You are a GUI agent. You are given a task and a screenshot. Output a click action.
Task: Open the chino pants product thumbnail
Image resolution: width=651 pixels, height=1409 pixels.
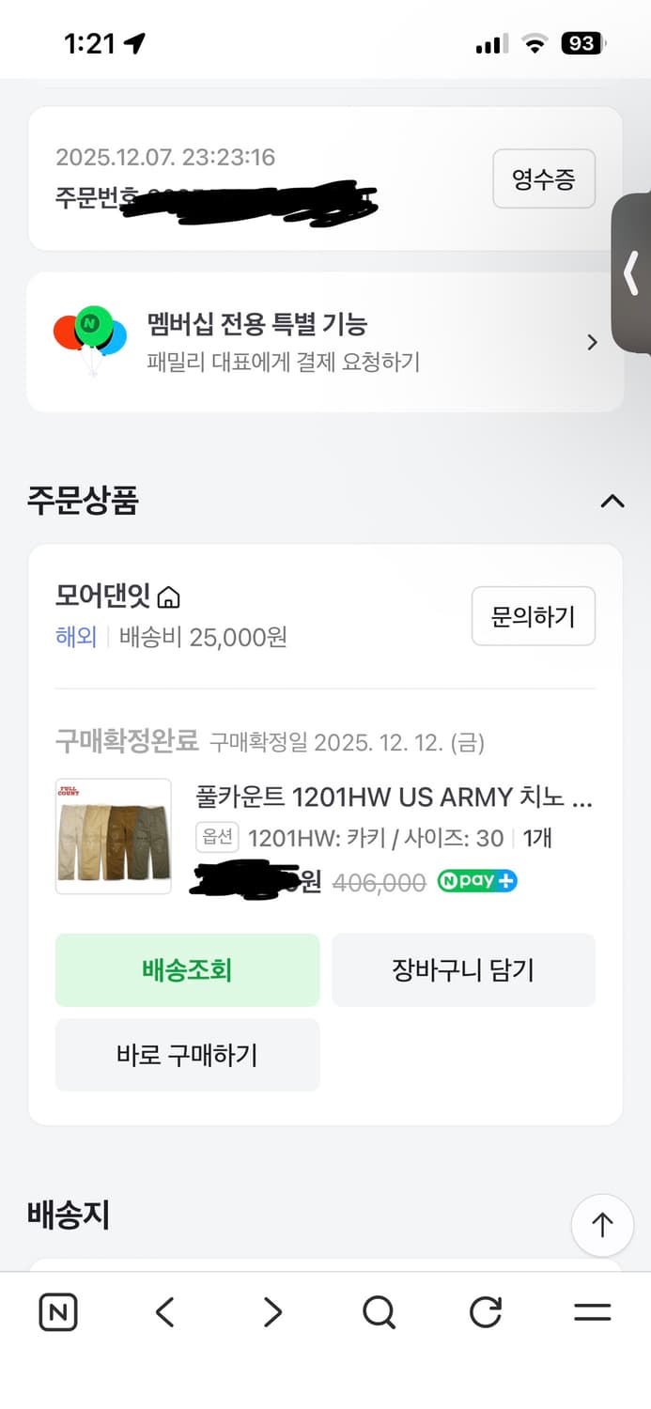tap(113, 835)
